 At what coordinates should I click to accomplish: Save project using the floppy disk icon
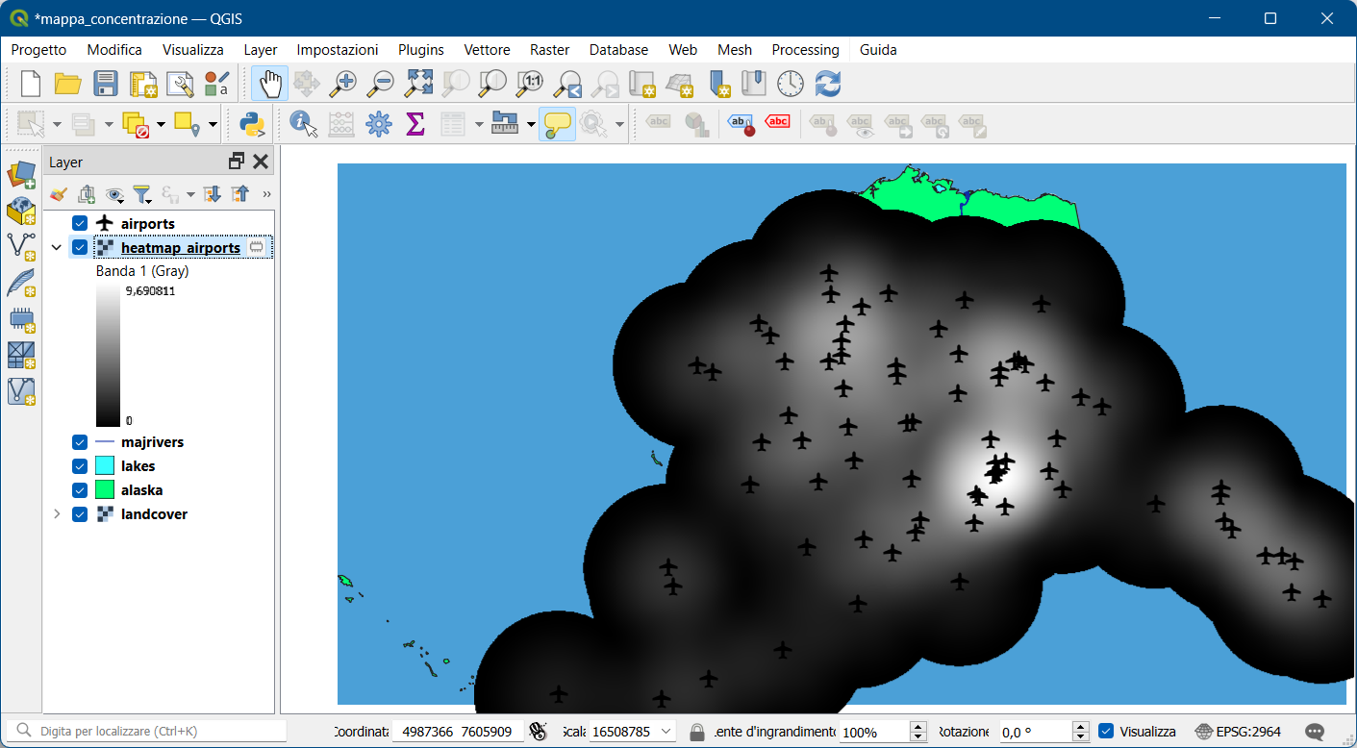(x=106, y=84)
